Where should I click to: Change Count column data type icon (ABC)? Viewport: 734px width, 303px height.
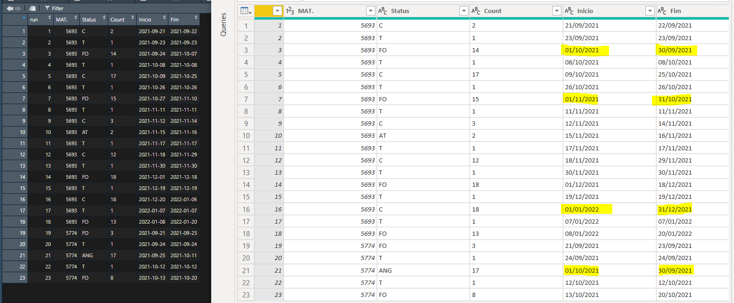(476, 11)
